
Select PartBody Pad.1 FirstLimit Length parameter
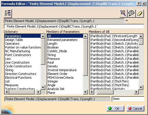[x=114, y=36]
